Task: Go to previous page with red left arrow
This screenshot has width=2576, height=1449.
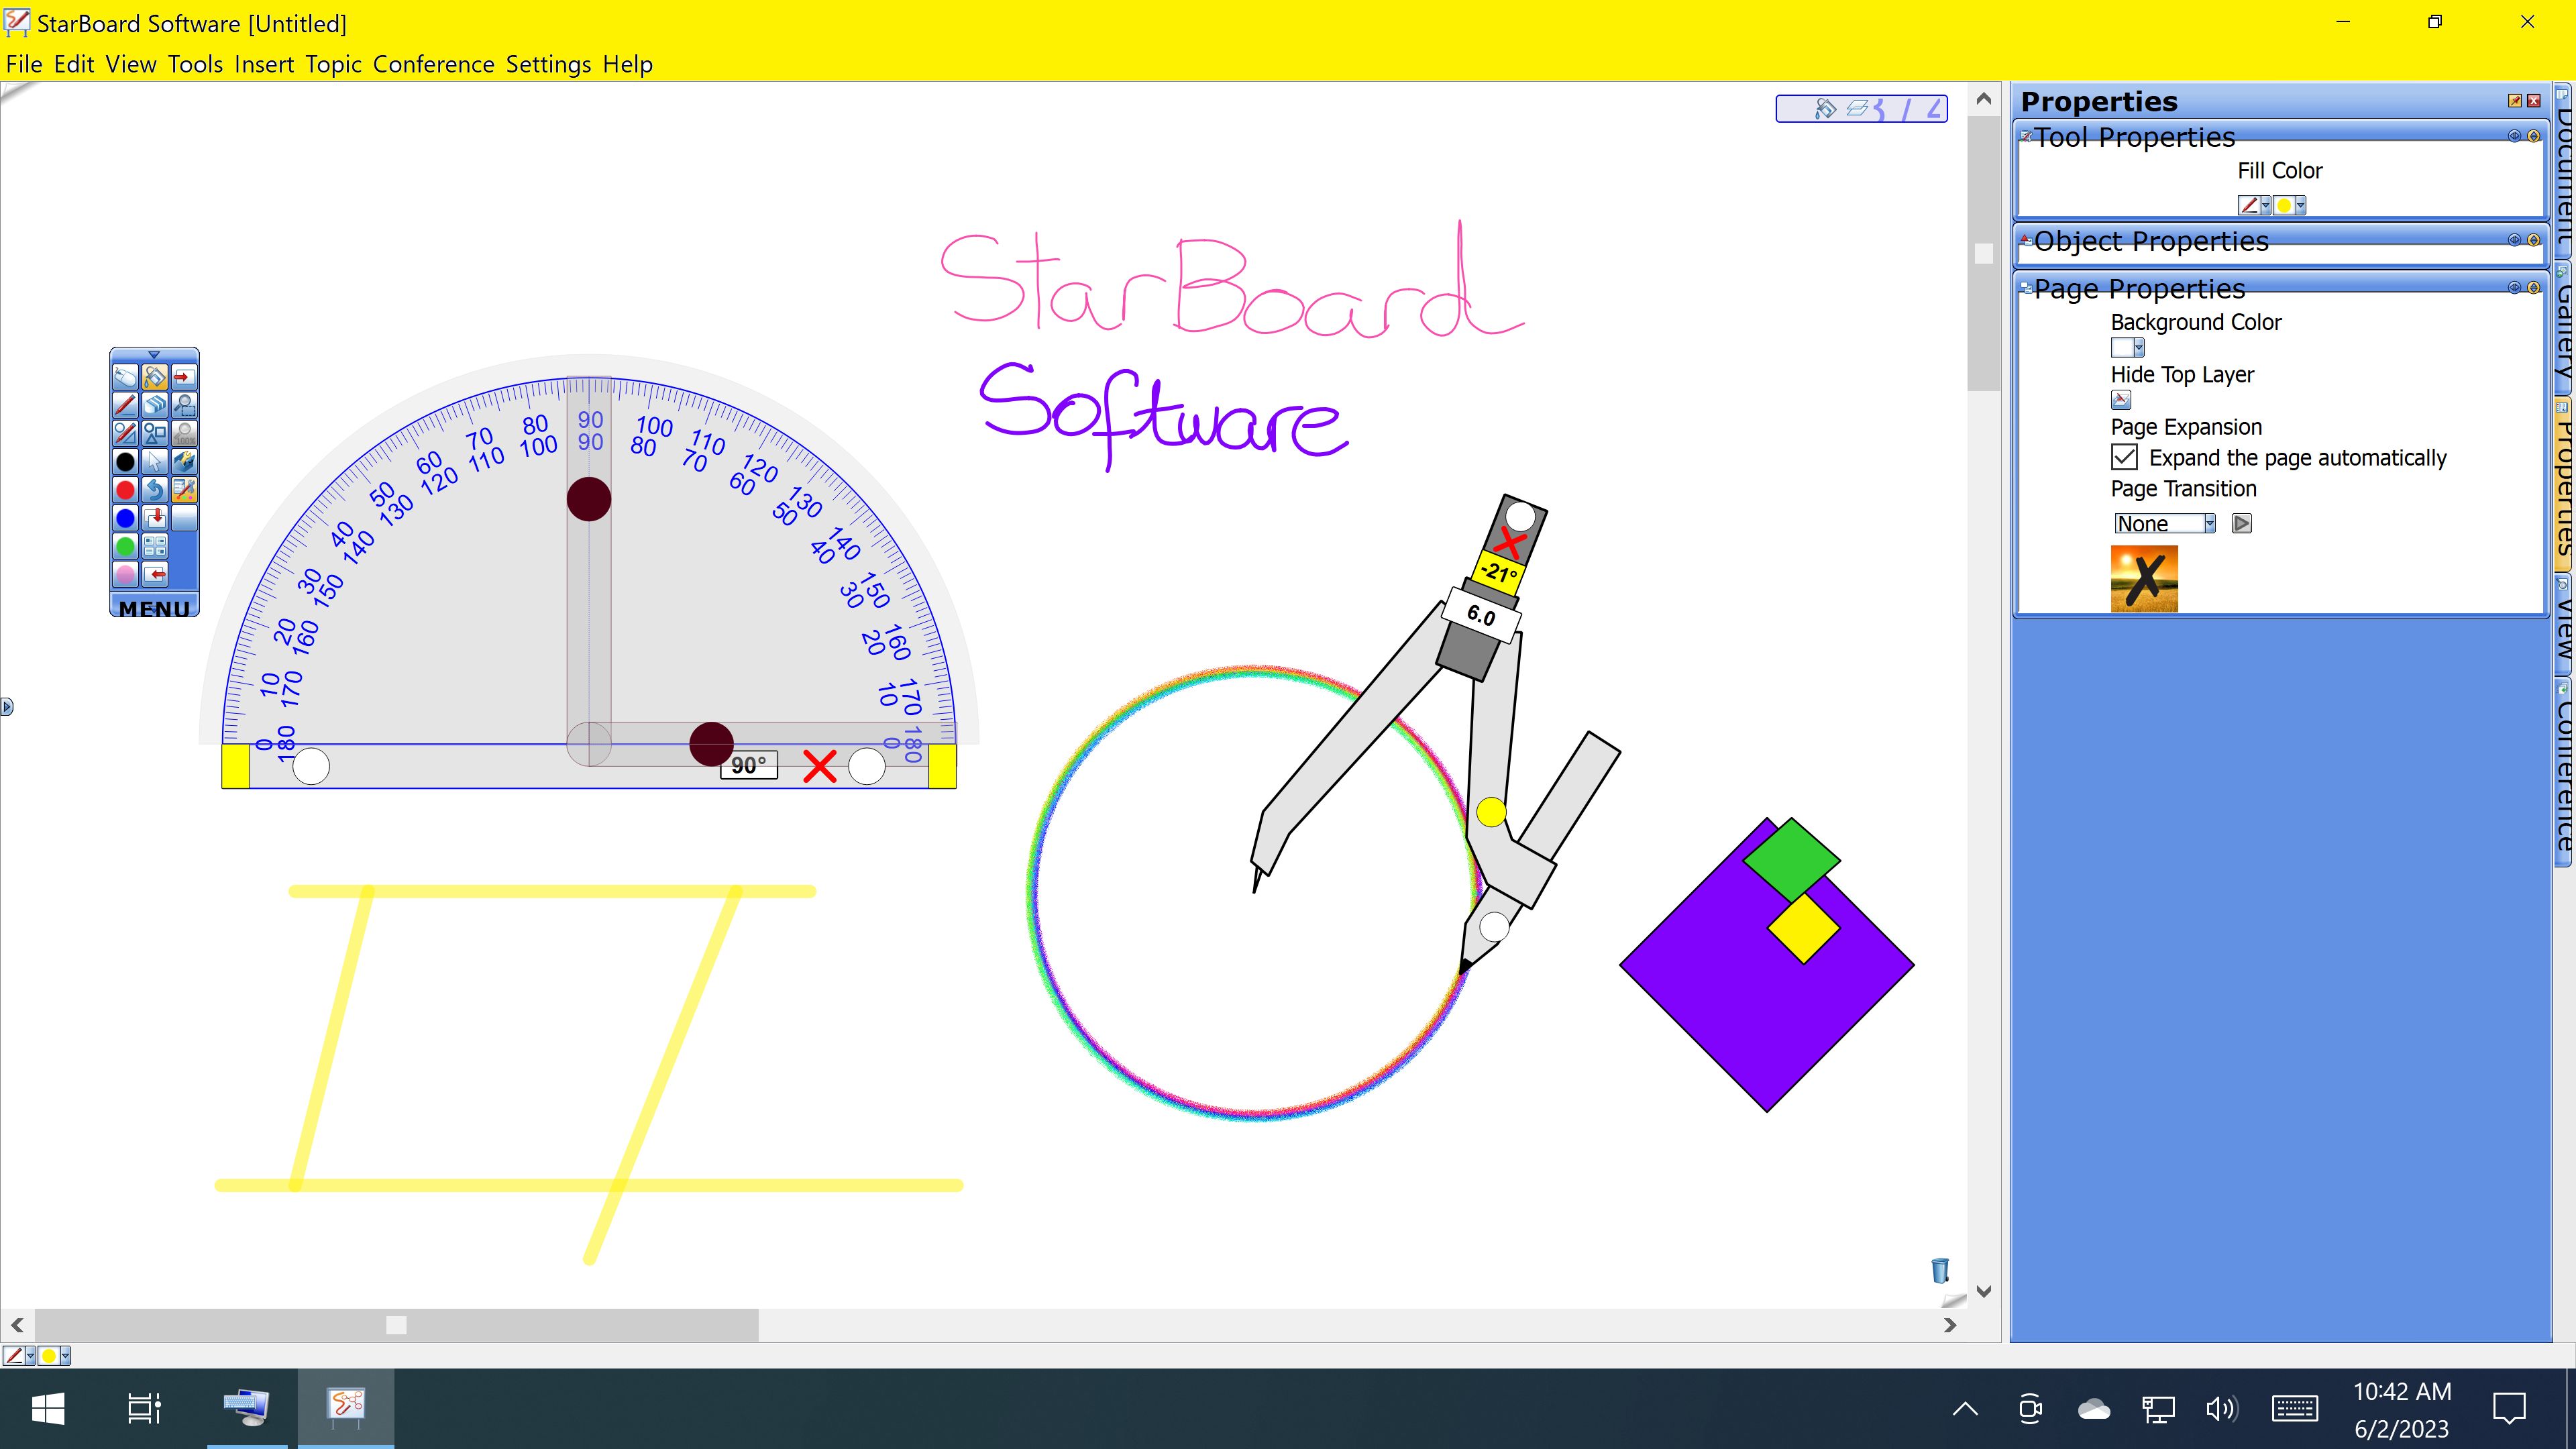Action: [x=154, y=574]
